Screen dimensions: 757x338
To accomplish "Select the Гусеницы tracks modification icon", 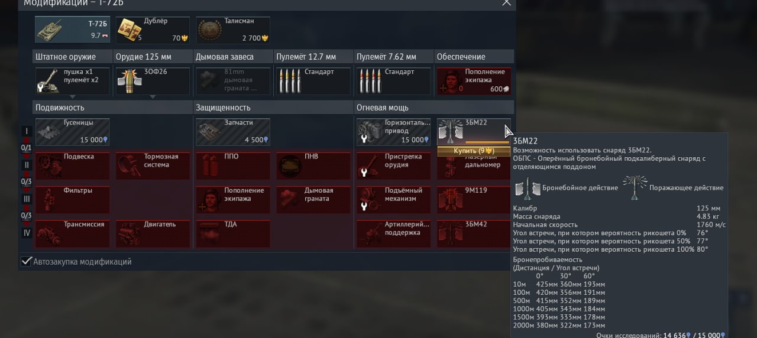I will coord(73,132).
